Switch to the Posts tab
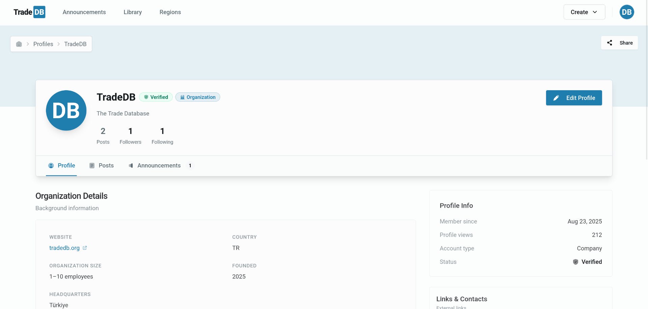 101,166
